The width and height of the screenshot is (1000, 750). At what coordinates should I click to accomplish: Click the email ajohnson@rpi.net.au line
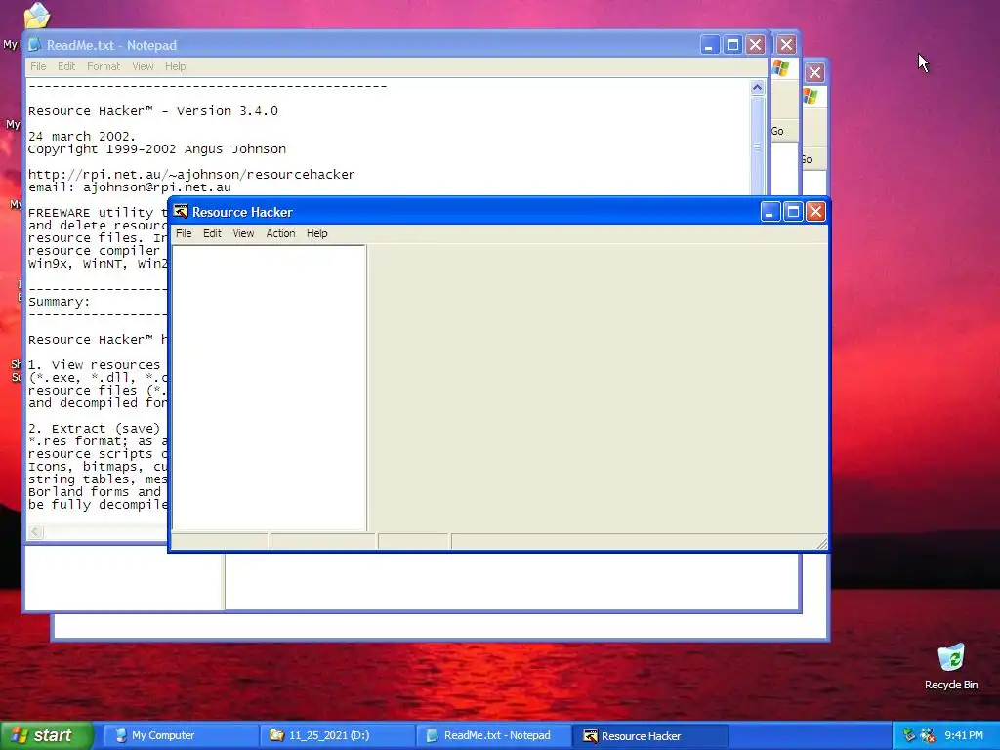(130, 187)
